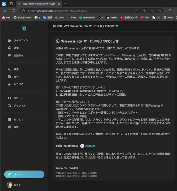Click the megaphone icon in page header
This screenshot has height=191, width=177.
(54, 26)
